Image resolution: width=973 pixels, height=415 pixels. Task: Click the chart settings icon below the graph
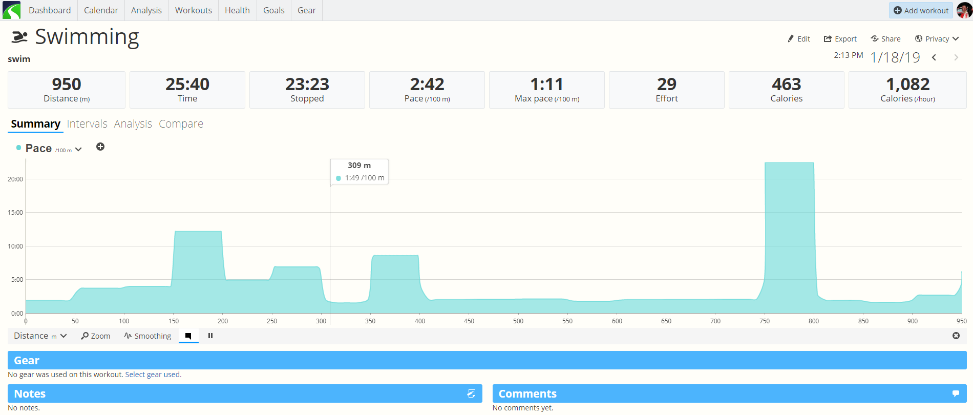point(956,336)
